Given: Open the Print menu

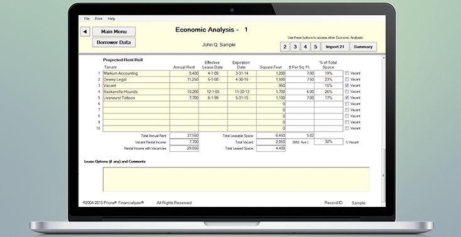Looking at the screenshot, I should point(99,19).
